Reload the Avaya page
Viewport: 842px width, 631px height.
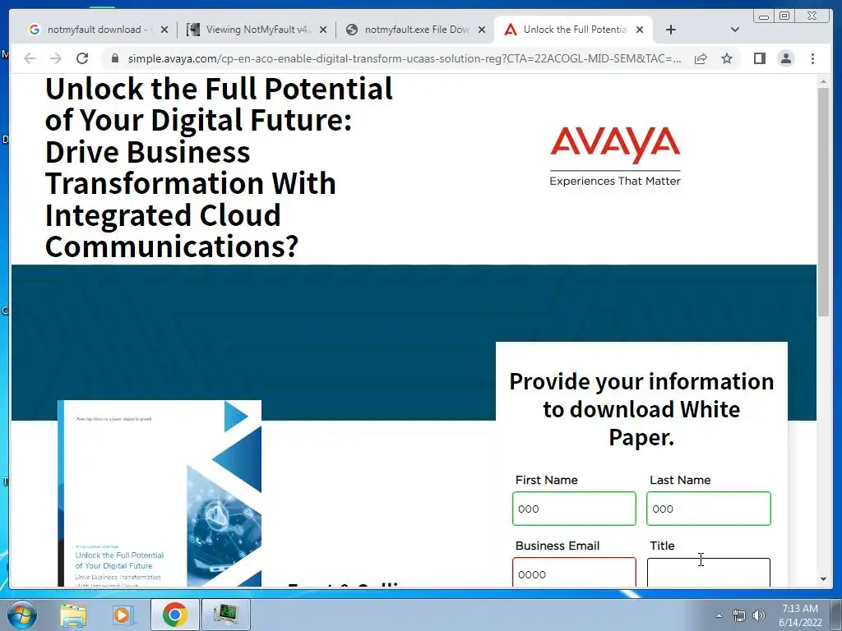(x=81, y=58)
